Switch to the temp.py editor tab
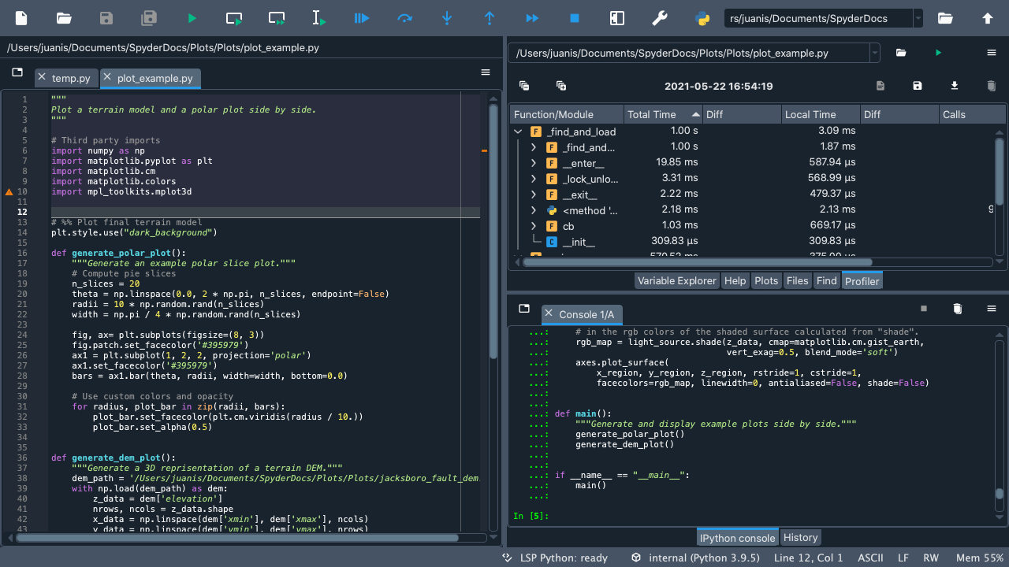This screenshot has width=1009, height=567. 71,78
